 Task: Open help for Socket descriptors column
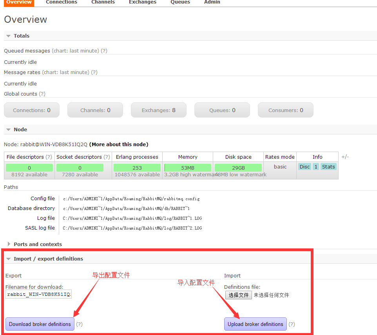click(x=107, y=157)
